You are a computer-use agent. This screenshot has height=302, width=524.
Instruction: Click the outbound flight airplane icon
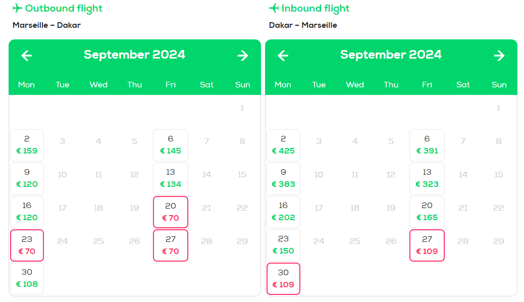tap(17, 8)
